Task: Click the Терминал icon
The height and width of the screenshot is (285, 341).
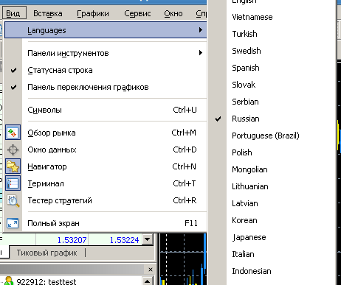Action: 13,183
